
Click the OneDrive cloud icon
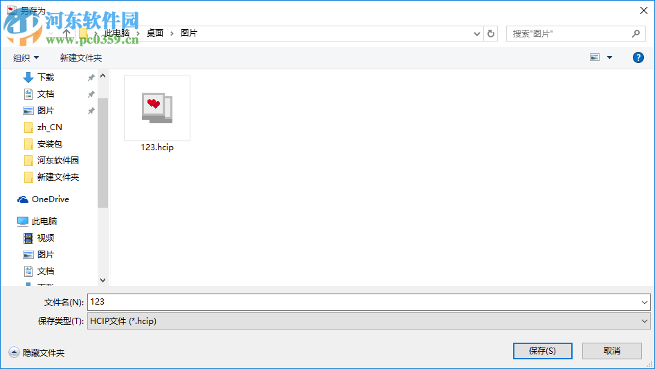23,200
